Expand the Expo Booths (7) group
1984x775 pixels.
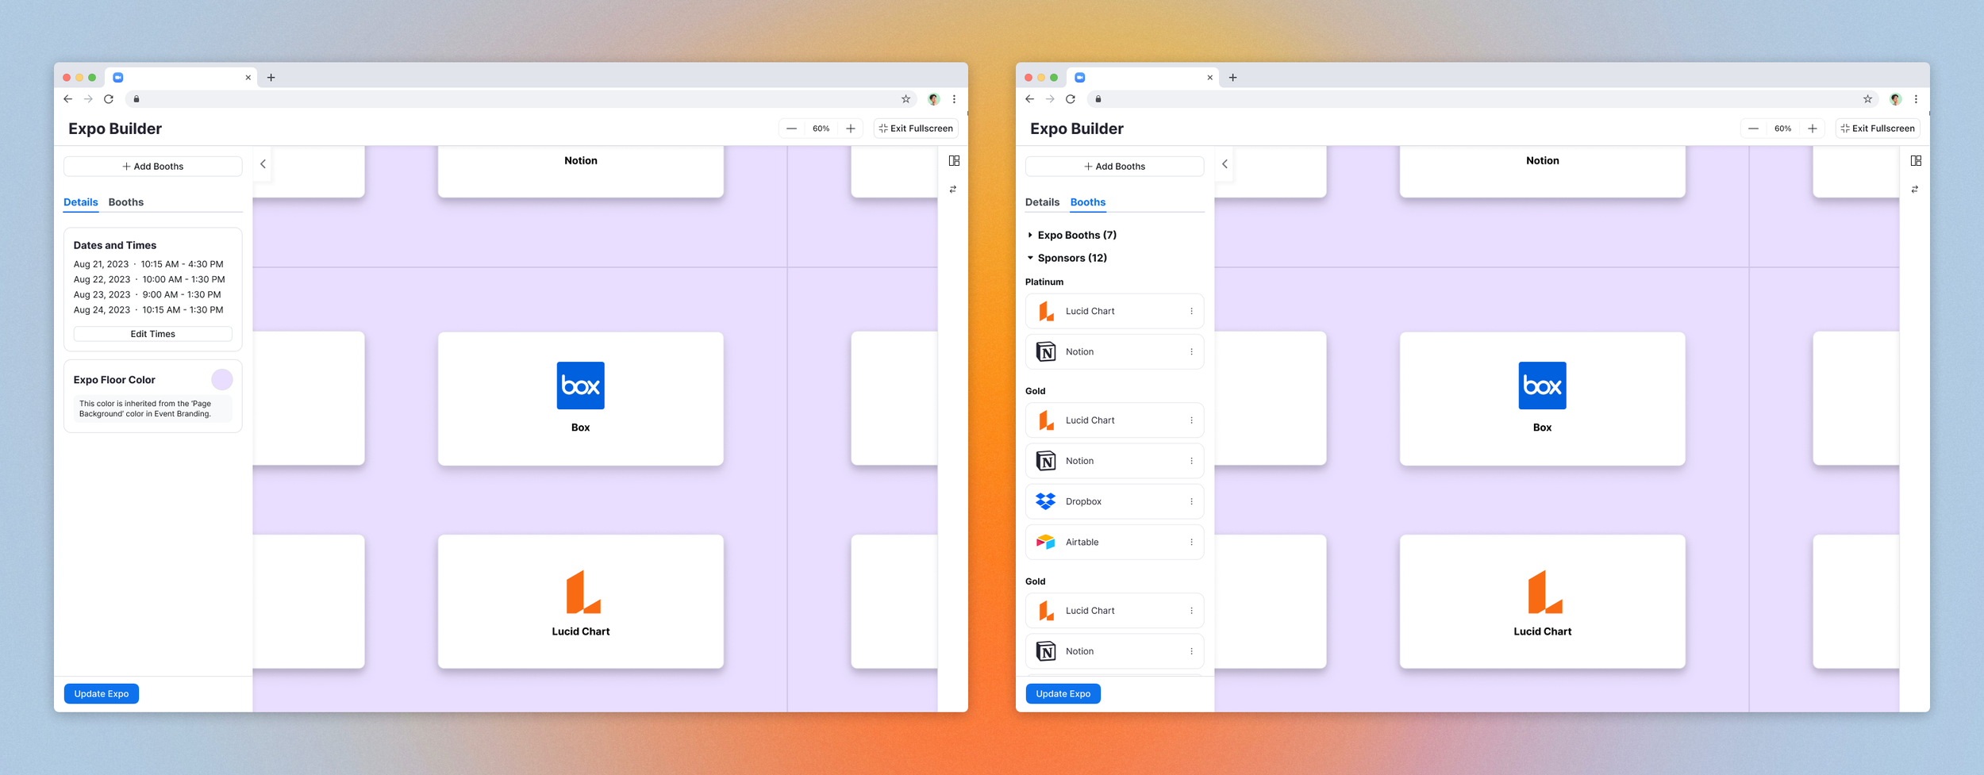click(1071, 235)
